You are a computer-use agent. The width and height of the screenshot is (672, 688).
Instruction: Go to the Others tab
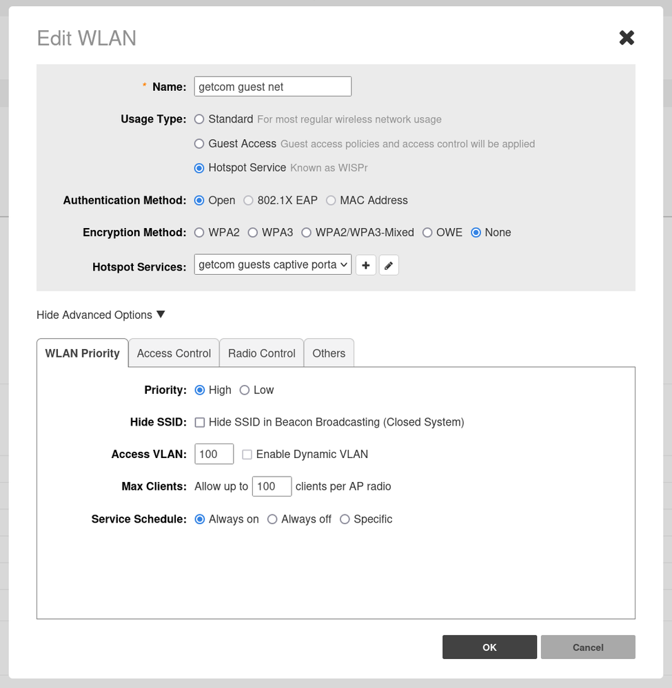click(329, 353)
